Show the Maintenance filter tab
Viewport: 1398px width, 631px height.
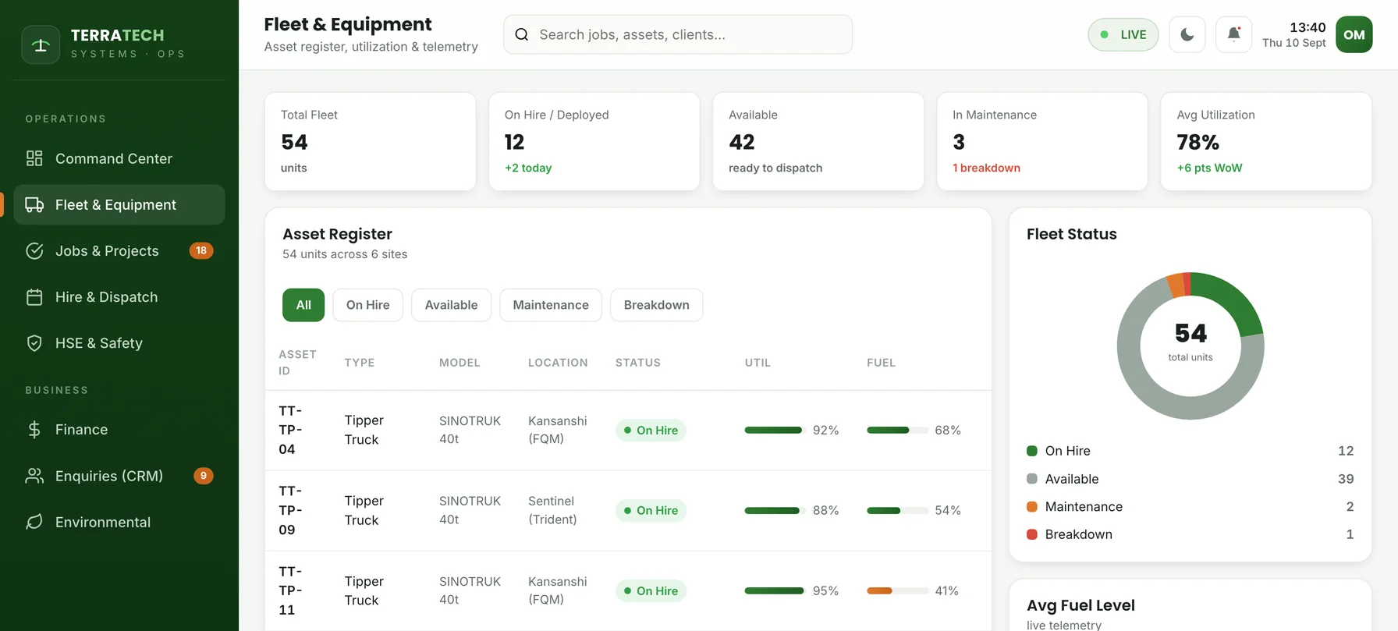(x=551, y=305)
